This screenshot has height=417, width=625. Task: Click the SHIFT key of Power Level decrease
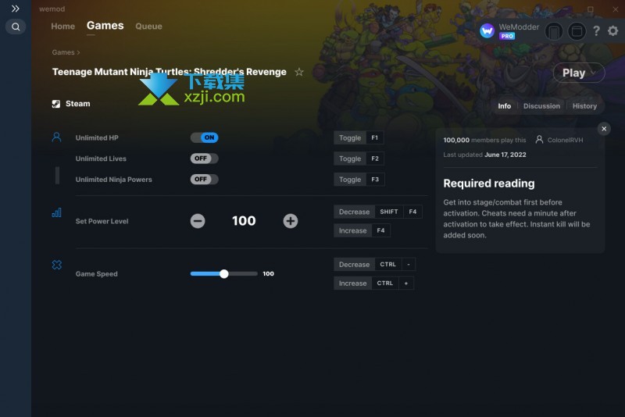(x=389, y=212)
